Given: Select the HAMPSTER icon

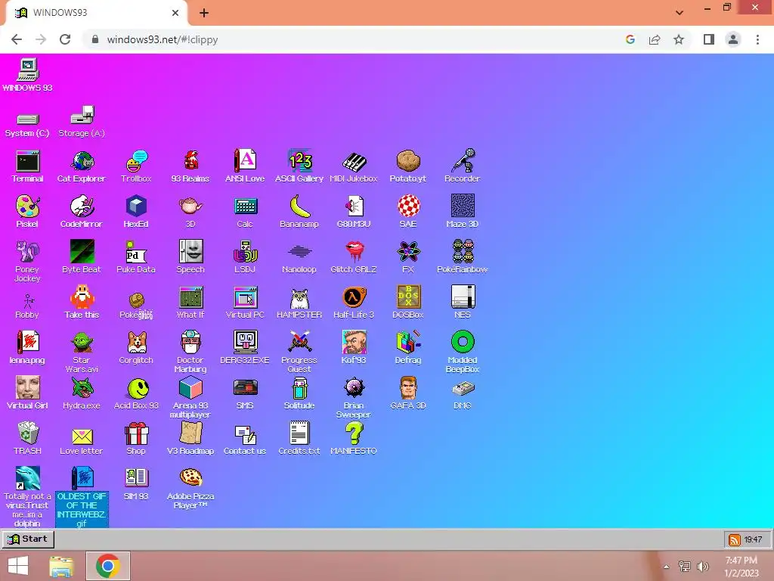Looking at the screenshot, I should 299,297.
